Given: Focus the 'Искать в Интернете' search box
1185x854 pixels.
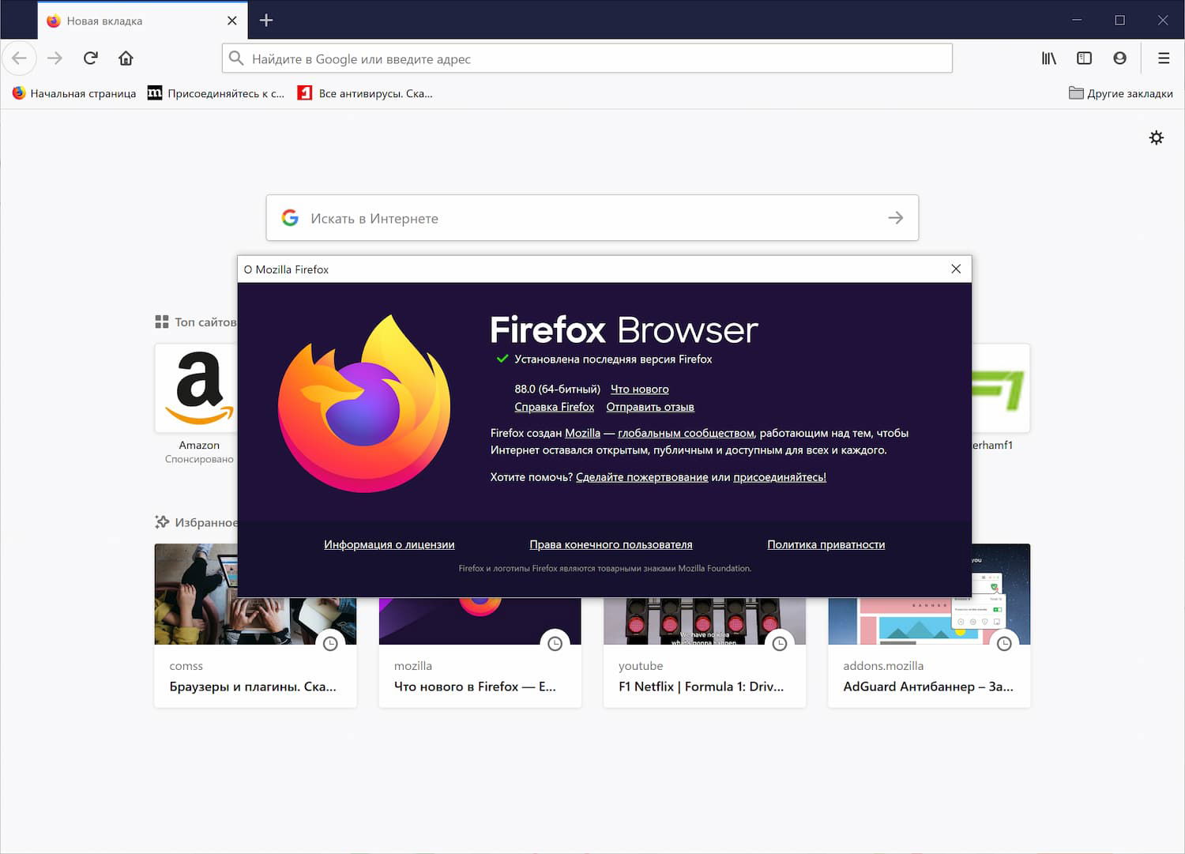Looking at the screenshot, I should tap(592, 218).
